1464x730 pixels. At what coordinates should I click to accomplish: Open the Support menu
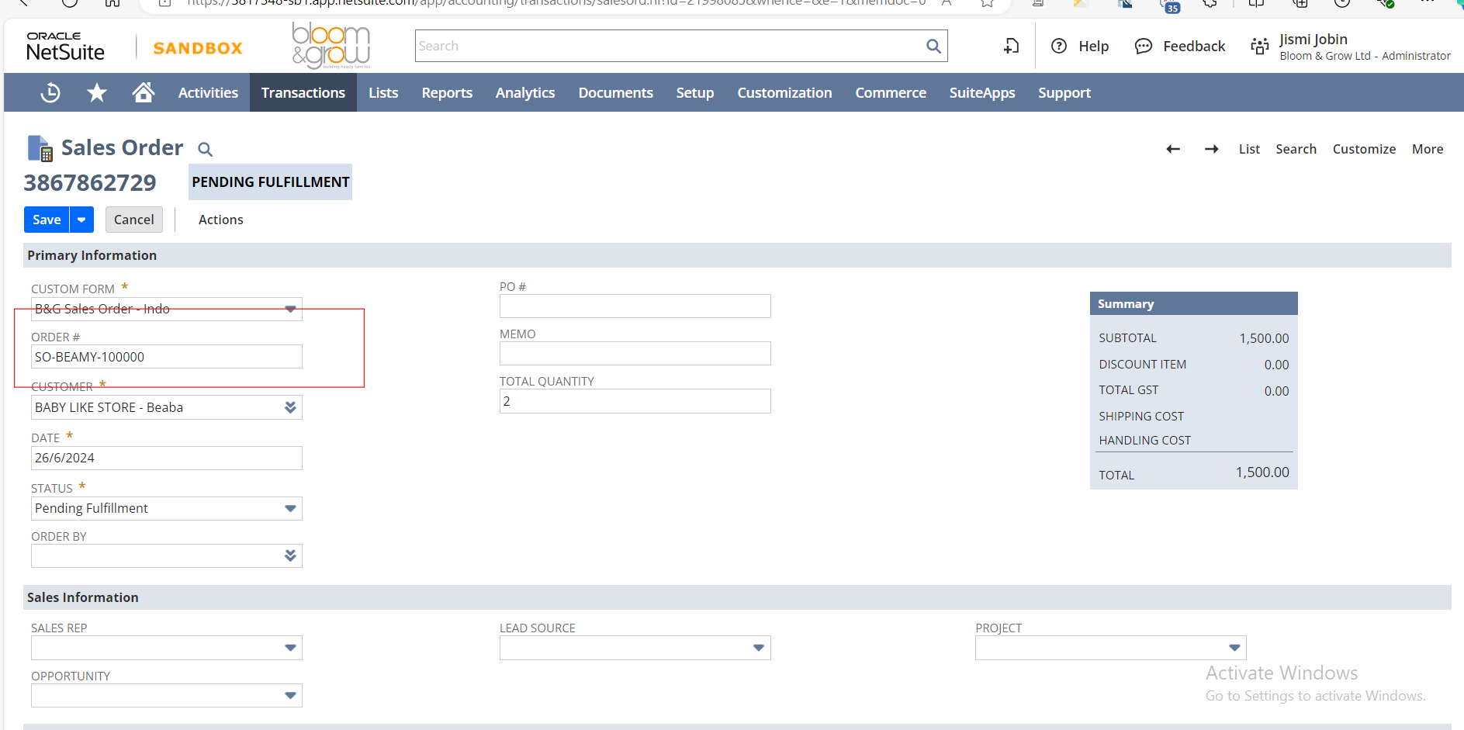[x=1064, y=92]
